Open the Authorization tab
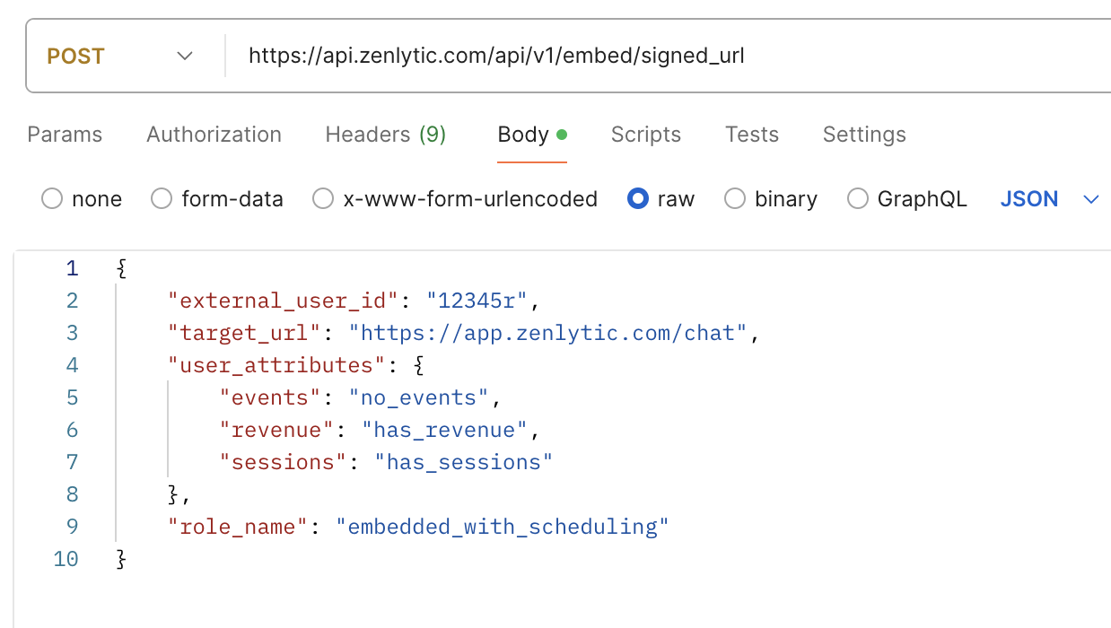Screen dimensions: 1111x628 click(214, 135)
